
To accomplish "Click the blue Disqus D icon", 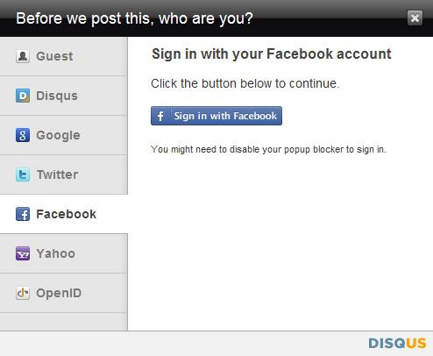I will pos(23,96).
